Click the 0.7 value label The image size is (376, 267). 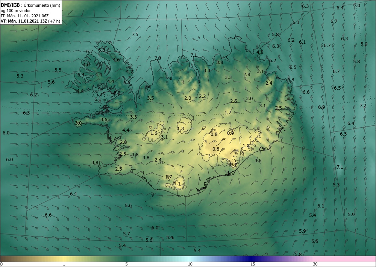[233, 165]
